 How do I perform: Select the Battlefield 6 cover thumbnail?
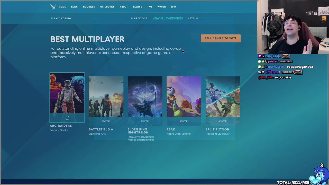[x=106, y=97]
